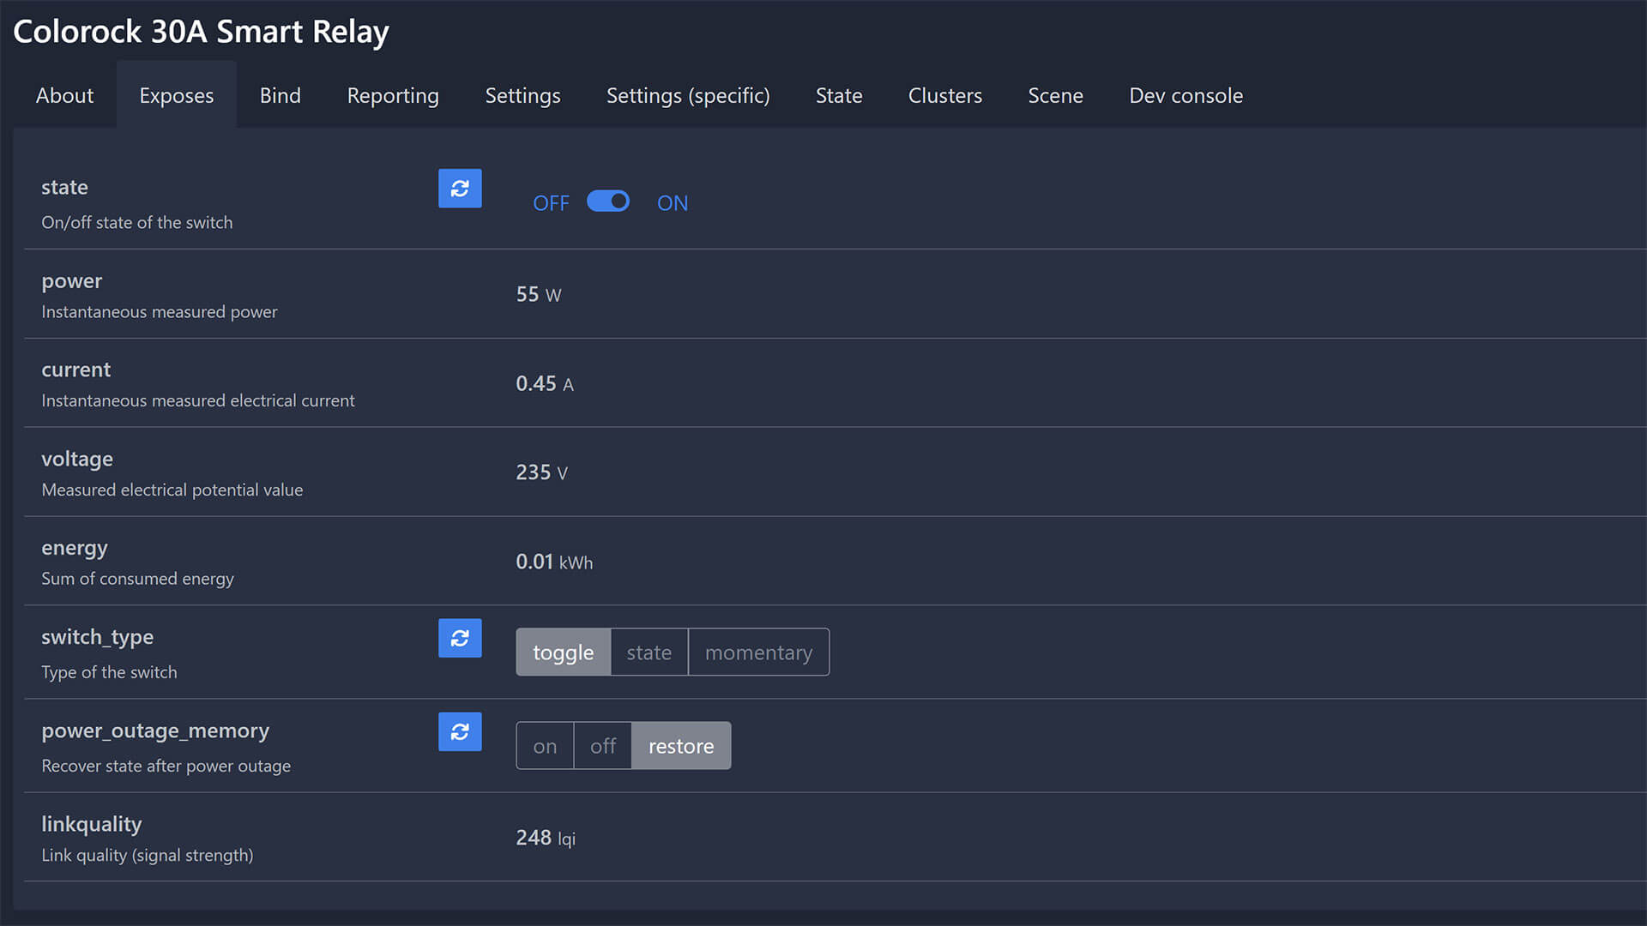Click 'Sum of consumed energy' description

click(x=137, y=579)
